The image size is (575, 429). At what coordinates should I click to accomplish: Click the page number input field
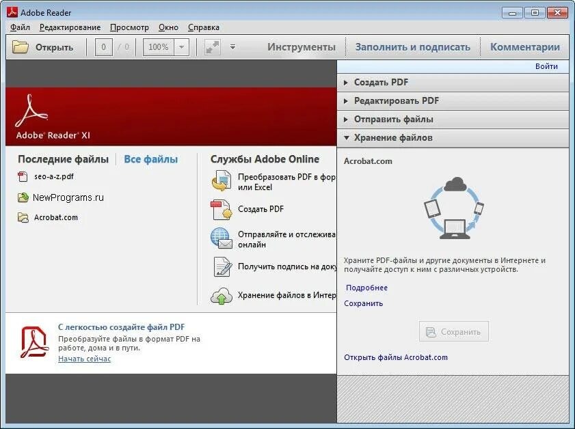103,47
